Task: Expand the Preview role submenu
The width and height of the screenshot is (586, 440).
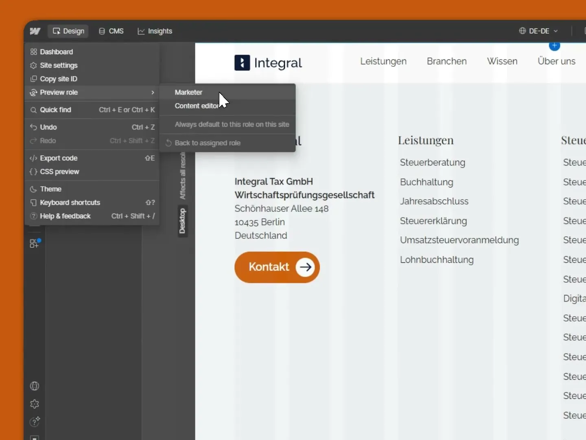Action: pyautogui.click(x=92, y=92)
